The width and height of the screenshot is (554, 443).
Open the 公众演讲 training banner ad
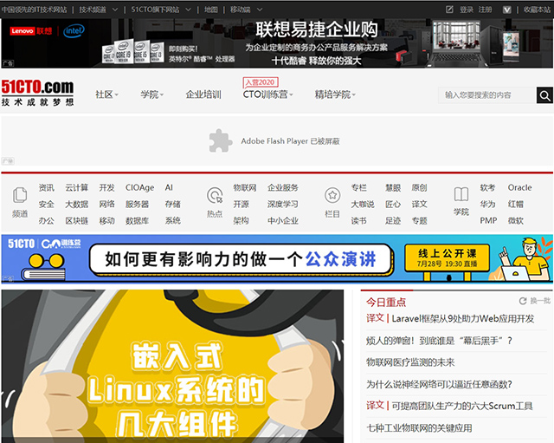tap(277, 258)
